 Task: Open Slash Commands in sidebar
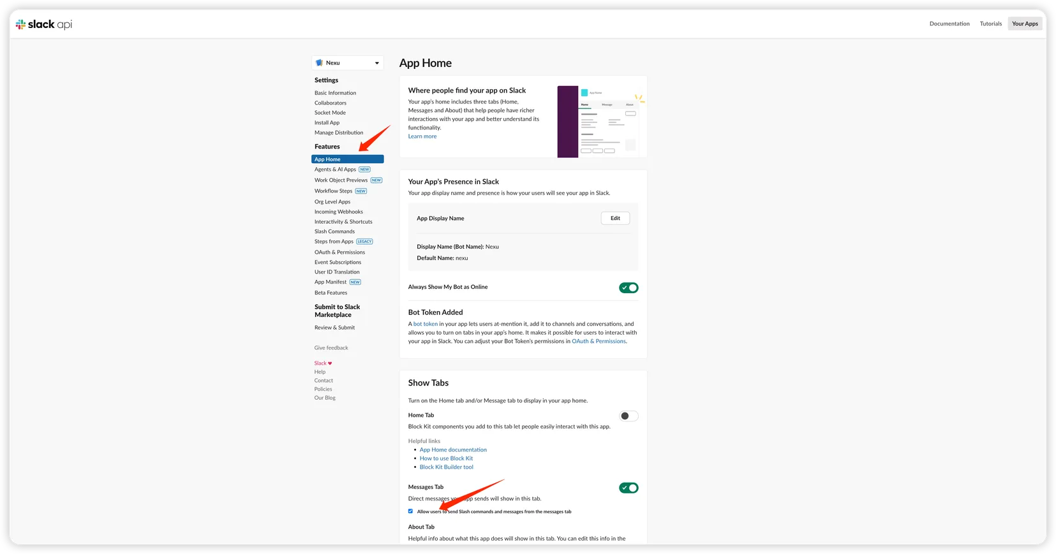(x=334, y=231)
